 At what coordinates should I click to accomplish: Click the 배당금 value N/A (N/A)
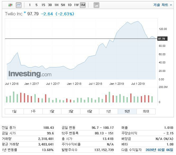coord(164,139)
